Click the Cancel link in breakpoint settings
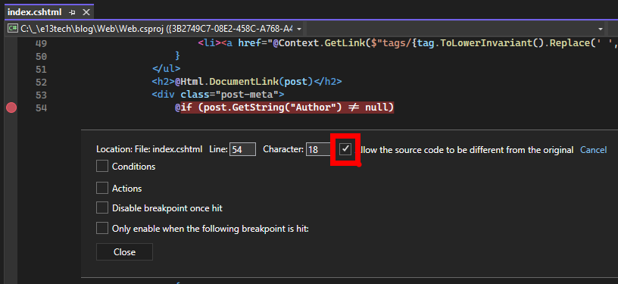The image size is (618, 284). click(593, 150)
